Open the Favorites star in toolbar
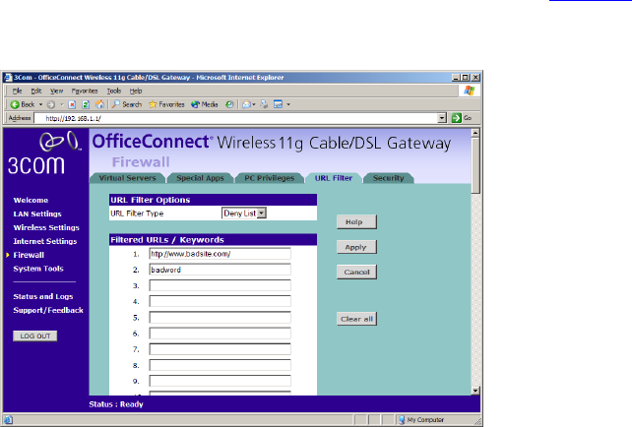This screenshot has width=632, height=427. point(166,104)
